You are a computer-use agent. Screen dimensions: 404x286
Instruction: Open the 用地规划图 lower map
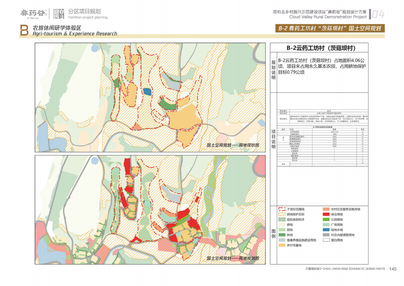[150, 210]
